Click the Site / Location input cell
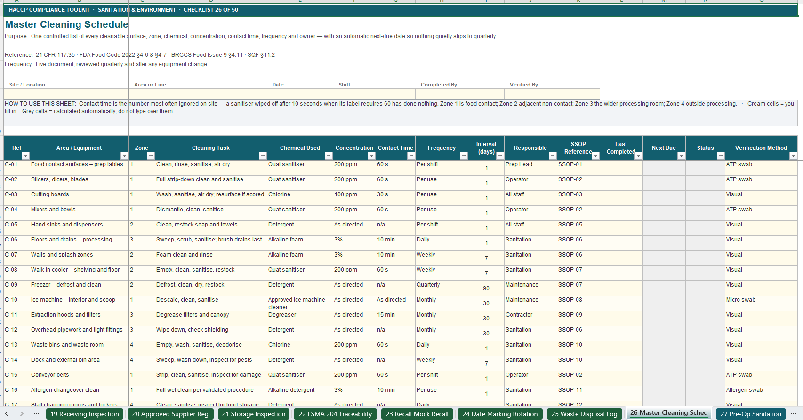803x420 pixels. point(66,93)
